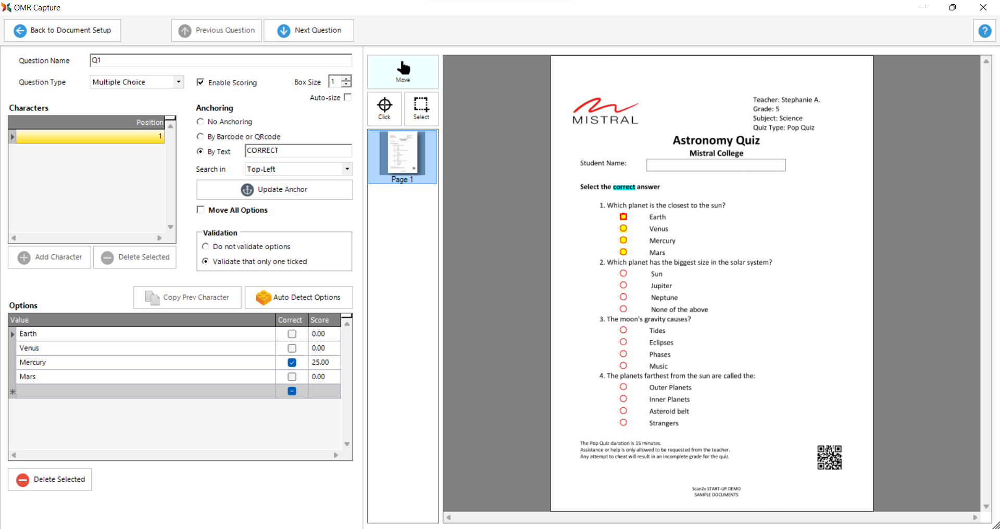Run Auto Detect Options
This screenshot has width=1000, height=529.
(x=298, y=298)
